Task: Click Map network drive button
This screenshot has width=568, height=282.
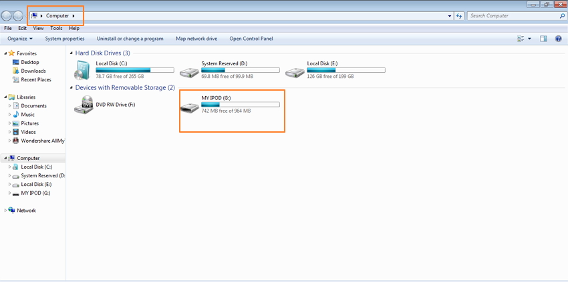Action: [196, 39]
